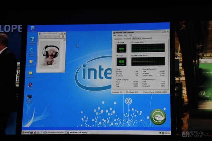The width and height of the screenshot is (212, 141).
Task: Open the Edit menu in the browser window
Action: [45, 37]
